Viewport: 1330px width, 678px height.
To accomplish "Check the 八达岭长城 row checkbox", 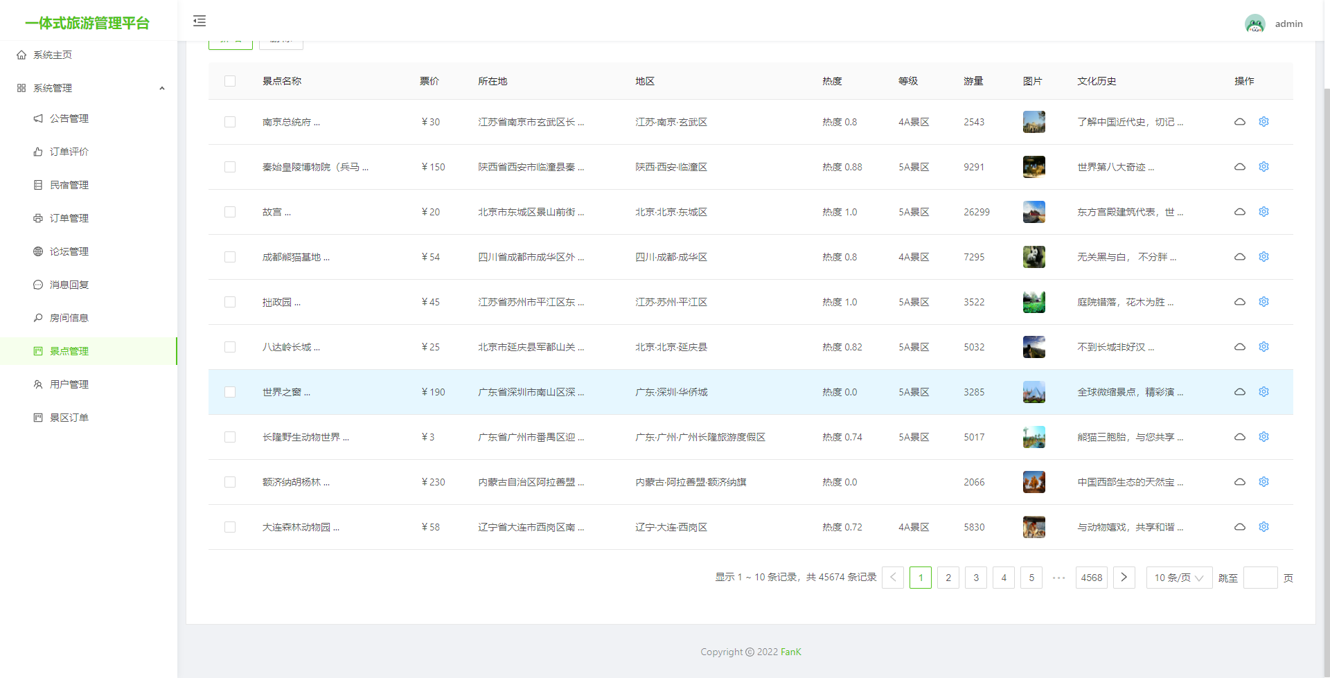I will pos(230,347).
